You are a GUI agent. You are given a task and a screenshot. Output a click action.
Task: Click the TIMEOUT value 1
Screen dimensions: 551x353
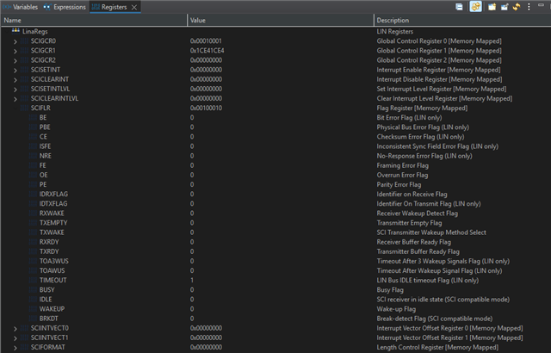click(192, 280)
